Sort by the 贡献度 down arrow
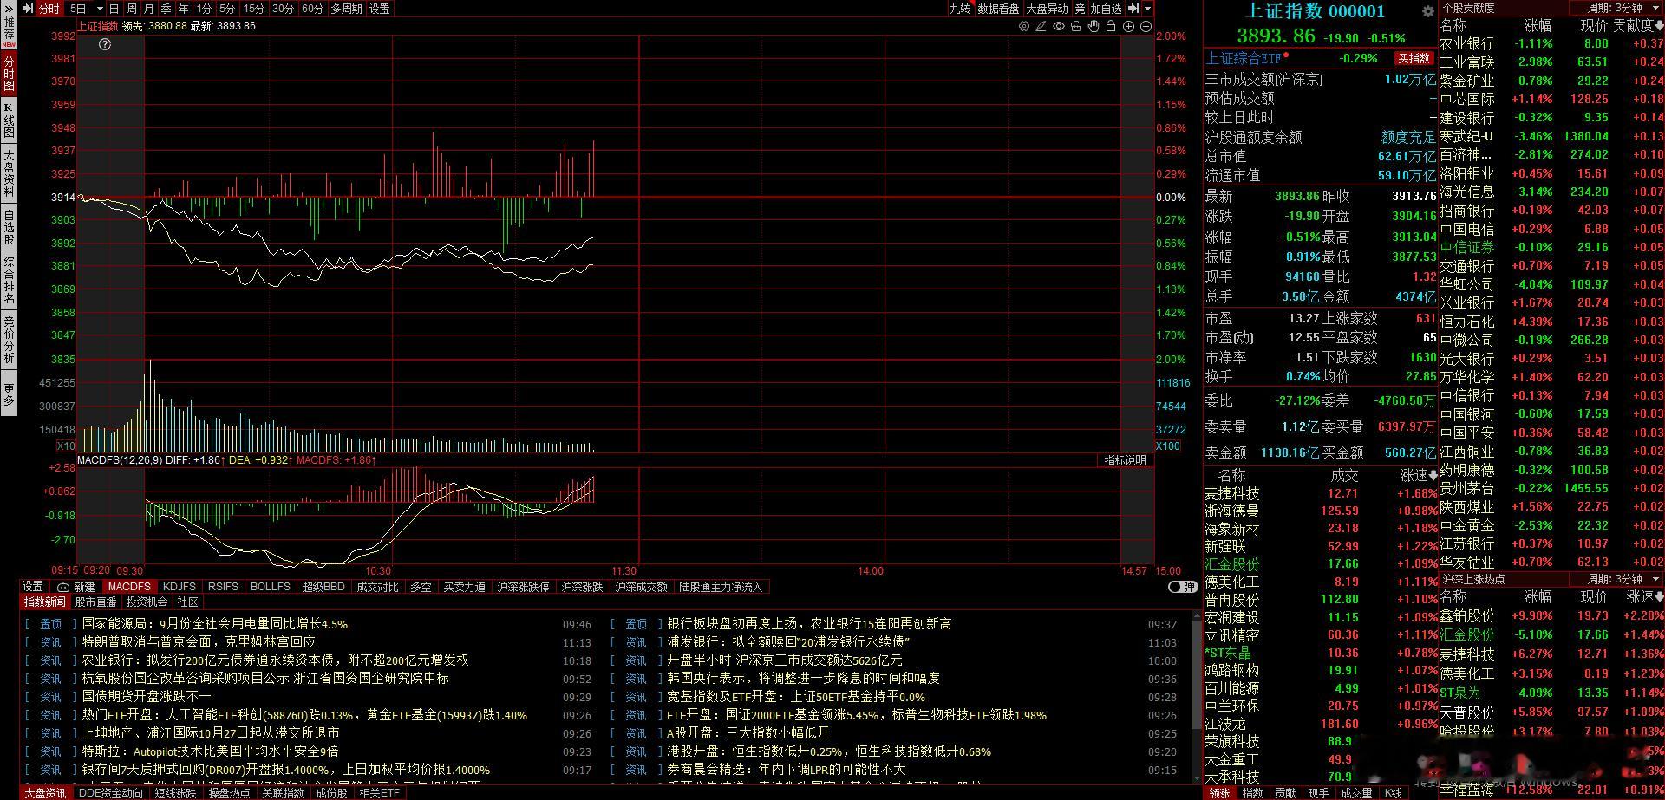The height and width of the screenshot is (800, 1665). [x=1659, y=25]
